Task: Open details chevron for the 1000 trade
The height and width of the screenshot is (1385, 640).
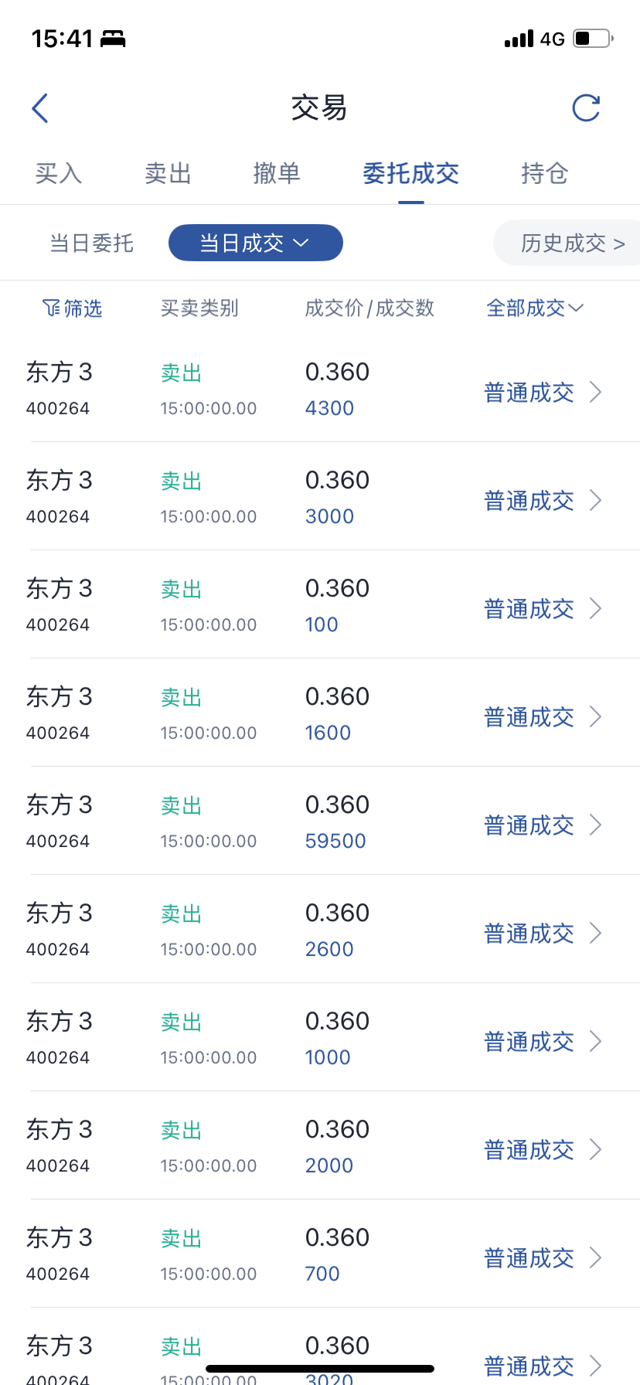Action: point(595,1041)
